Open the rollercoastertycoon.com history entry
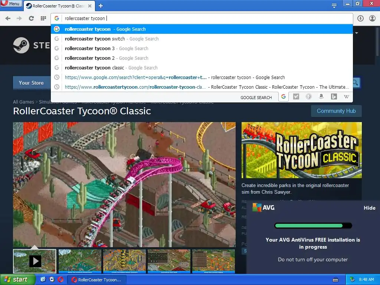This screenshot has height=285, width=380. pos(202,87)
